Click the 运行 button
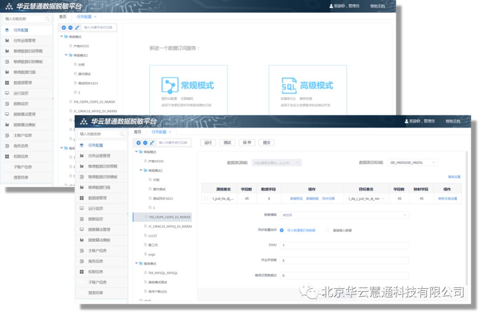Image resolution: width=480 pixels, height=313 pixels. tap(208, 143)
